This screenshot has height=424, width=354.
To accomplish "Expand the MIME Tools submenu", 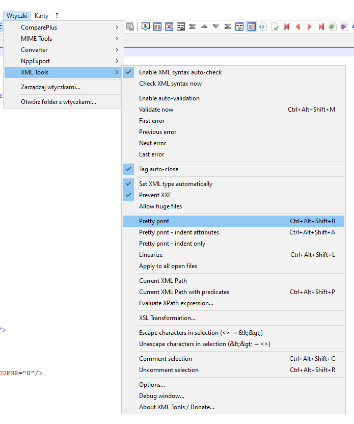I will [x=64, y=39].
